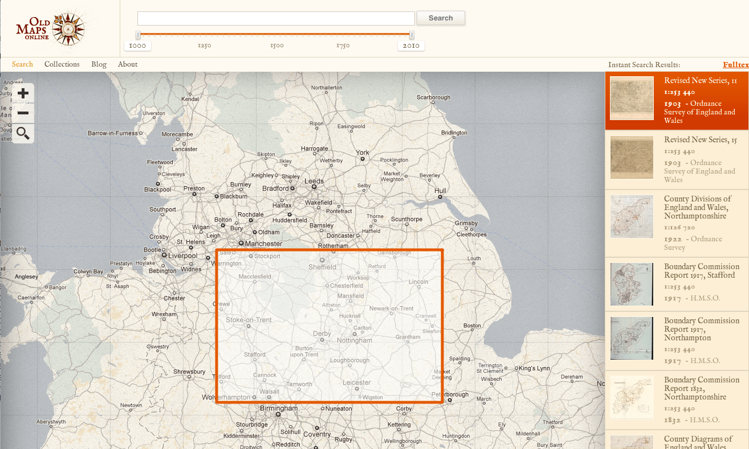Viewport: 749px width, 449px height.
Task: Select the Revised New Series, 11 result title
Action: 701,81
